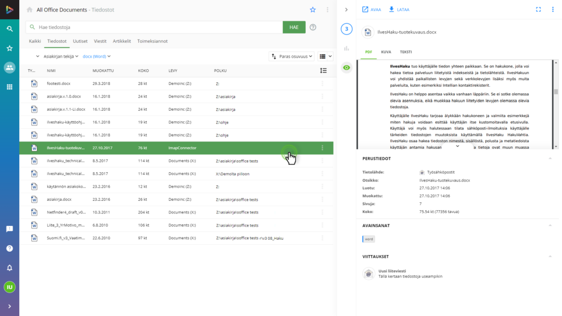Switch to the Toimeksiannot tab
Viewport: 562px width, 316px height.
point(153,41)
